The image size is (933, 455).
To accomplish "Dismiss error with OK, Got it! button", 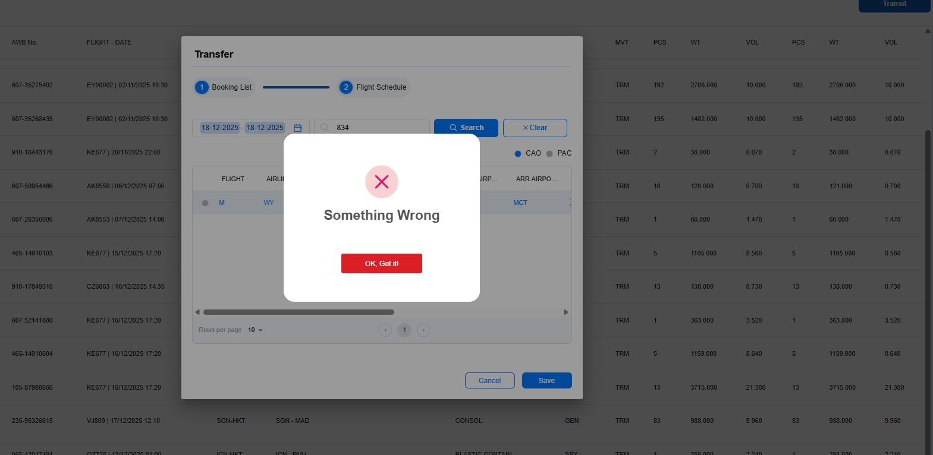I will click(381, 264).
